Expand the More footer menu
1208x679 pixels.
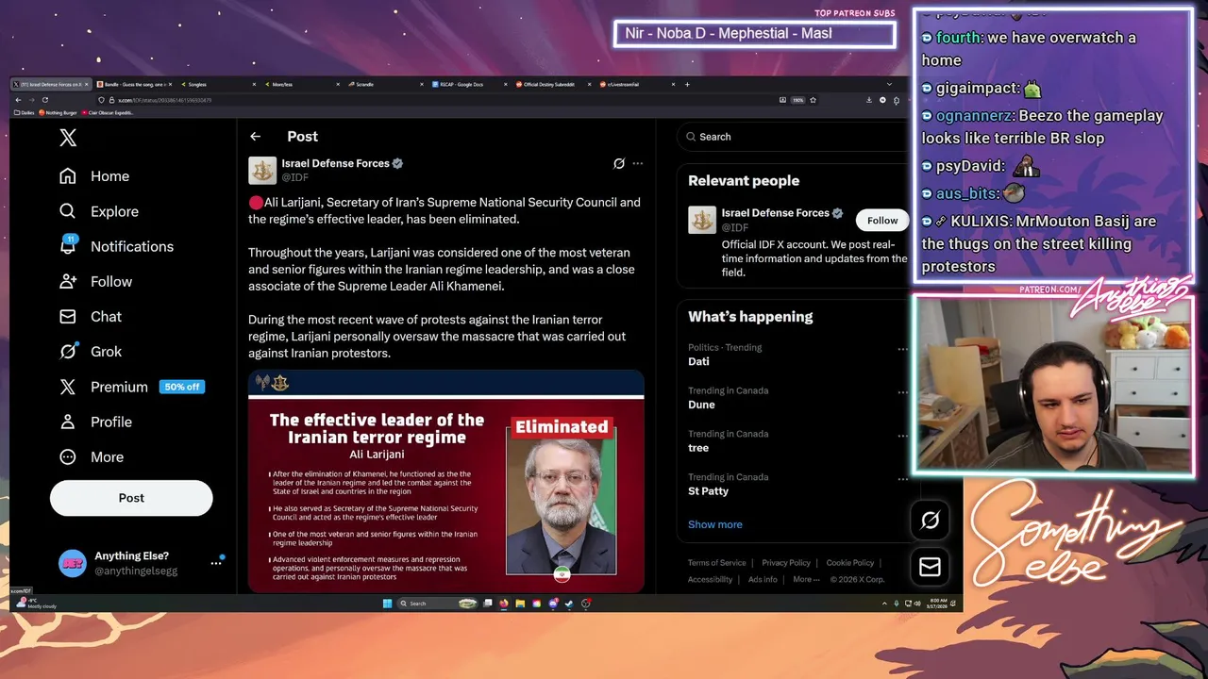pos(805,579)
